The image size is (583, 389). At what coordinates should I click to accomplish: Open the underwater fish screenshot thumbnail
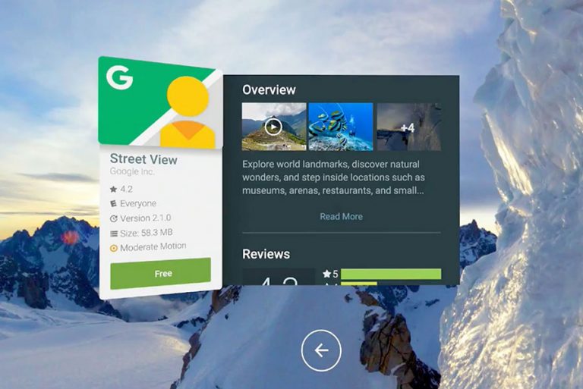341,127
